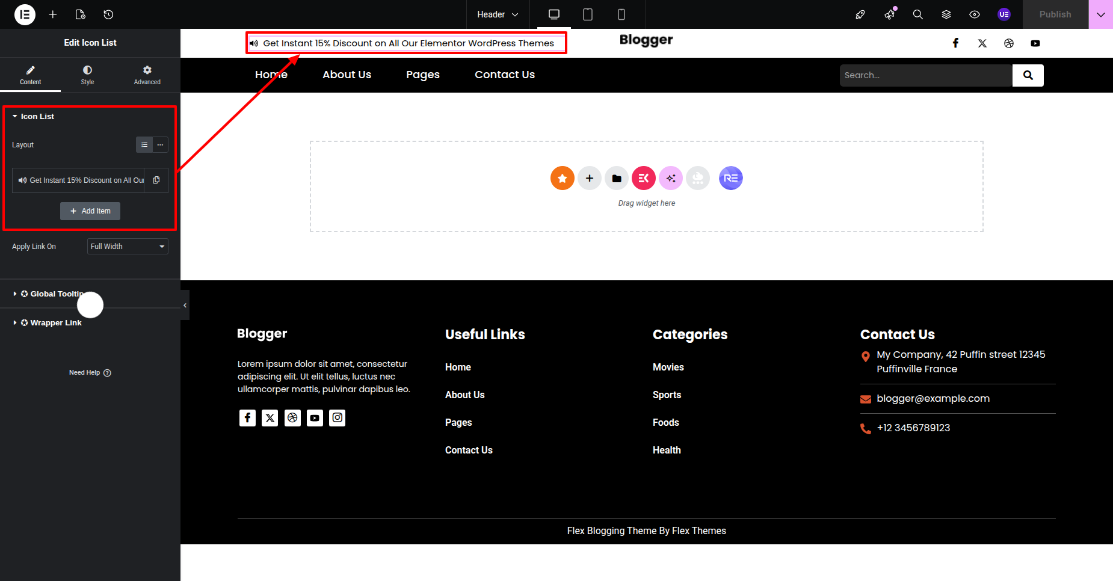Switch to the Style tab

coord(87,75)
